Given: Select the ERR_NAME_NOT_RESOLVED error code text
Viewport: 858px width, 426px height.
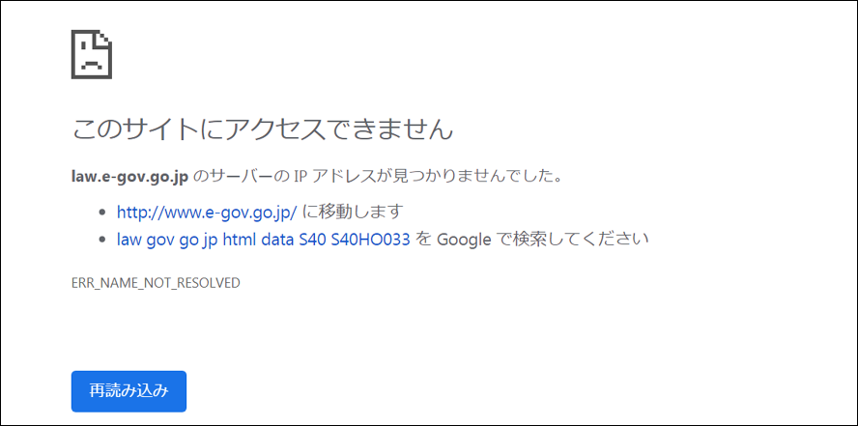Looking at the screenshot, I should pyautogui.click(x=156, y=283).
